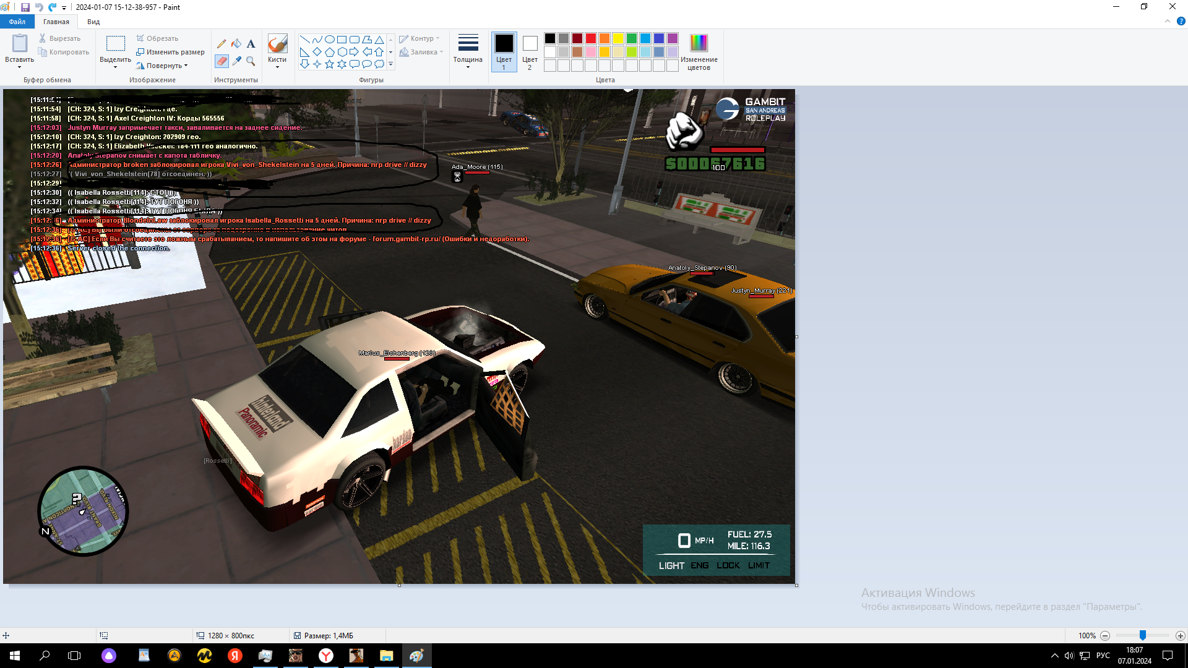The width and height of the screenshot is (1188, 668).
Task: Select the Fill with color bucket tool
Action: 236,44
